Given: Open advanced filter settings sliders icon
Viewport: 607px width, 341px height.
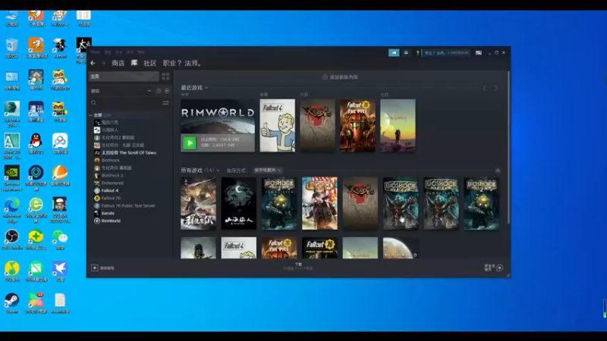Looking at the screenshot, I should pos(165,103).
